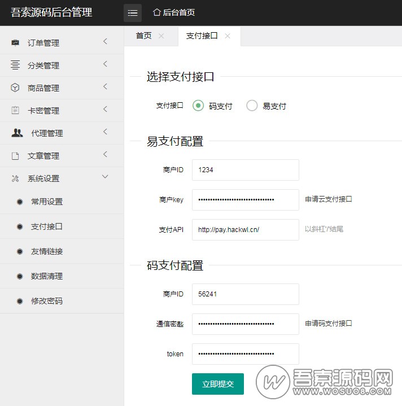Select the 易支付 radio button
This screenshot has height=406, width=402.
click(x=252, y=106)
